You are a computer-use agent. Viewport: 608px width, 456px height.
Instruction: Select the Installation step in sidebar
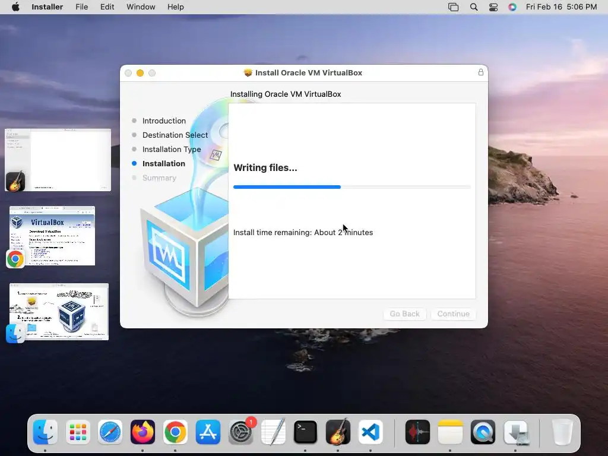[164, 164]
